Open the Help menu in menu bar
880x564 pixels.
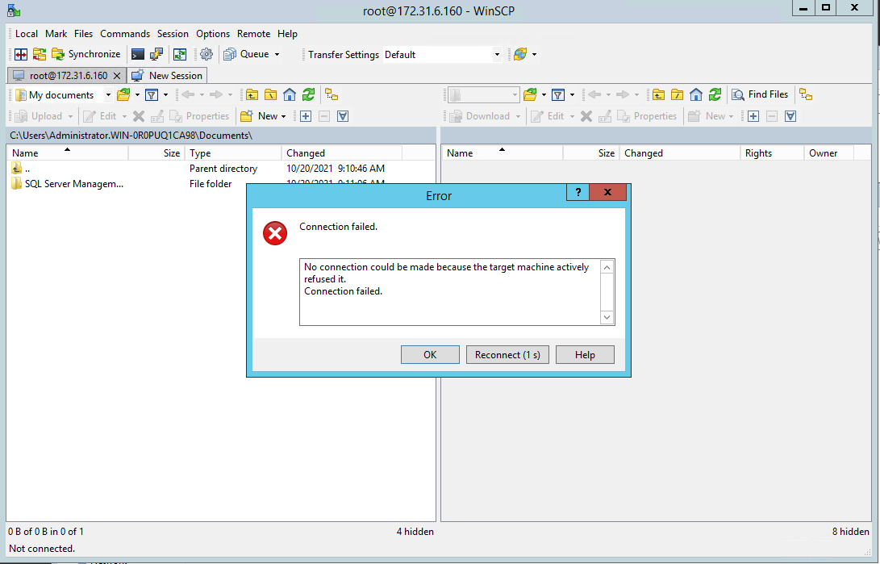[x=287, y=34]
